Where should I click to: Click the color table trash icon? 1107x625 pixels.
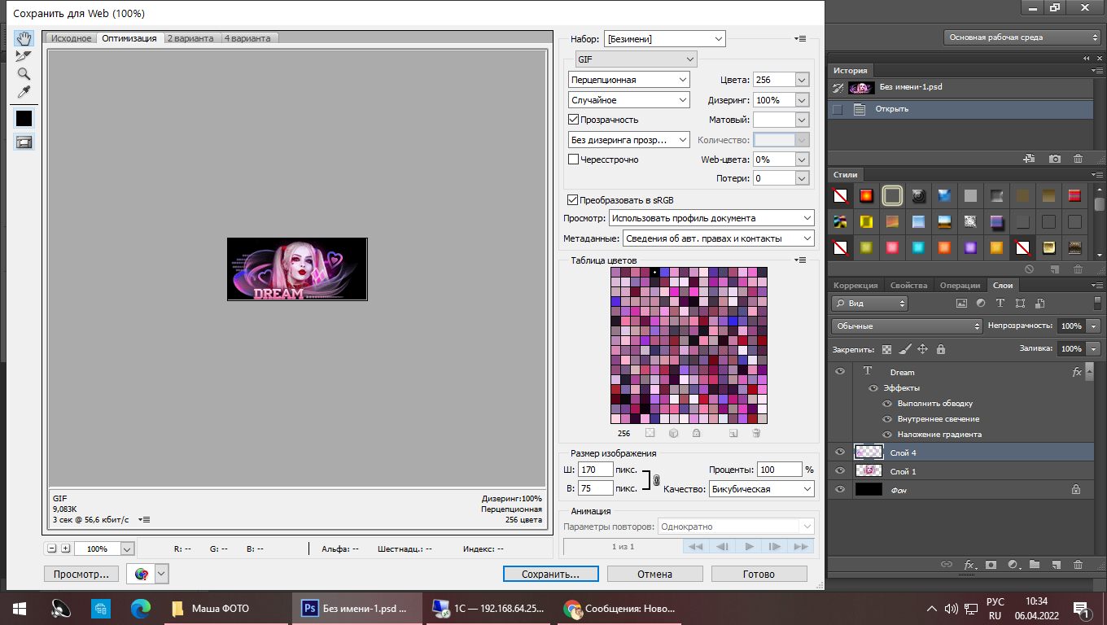755,434
